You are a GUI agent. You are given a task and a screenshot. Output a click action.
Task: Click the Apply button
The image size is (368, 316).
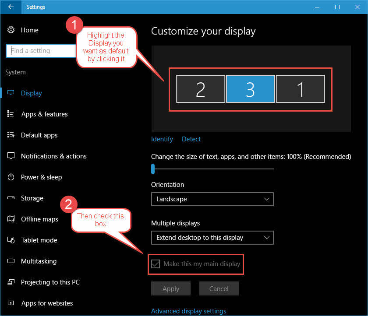pos(170,288)
